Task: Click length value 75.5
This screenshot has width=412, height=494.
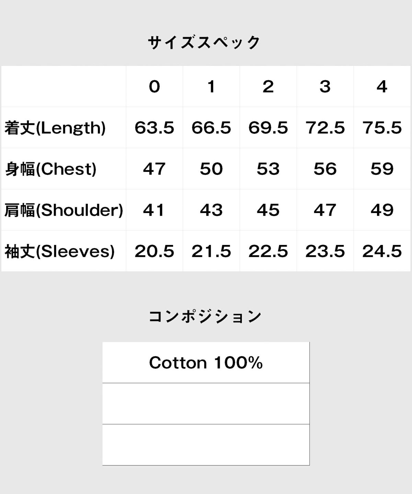Action: [x=382, y=128]
